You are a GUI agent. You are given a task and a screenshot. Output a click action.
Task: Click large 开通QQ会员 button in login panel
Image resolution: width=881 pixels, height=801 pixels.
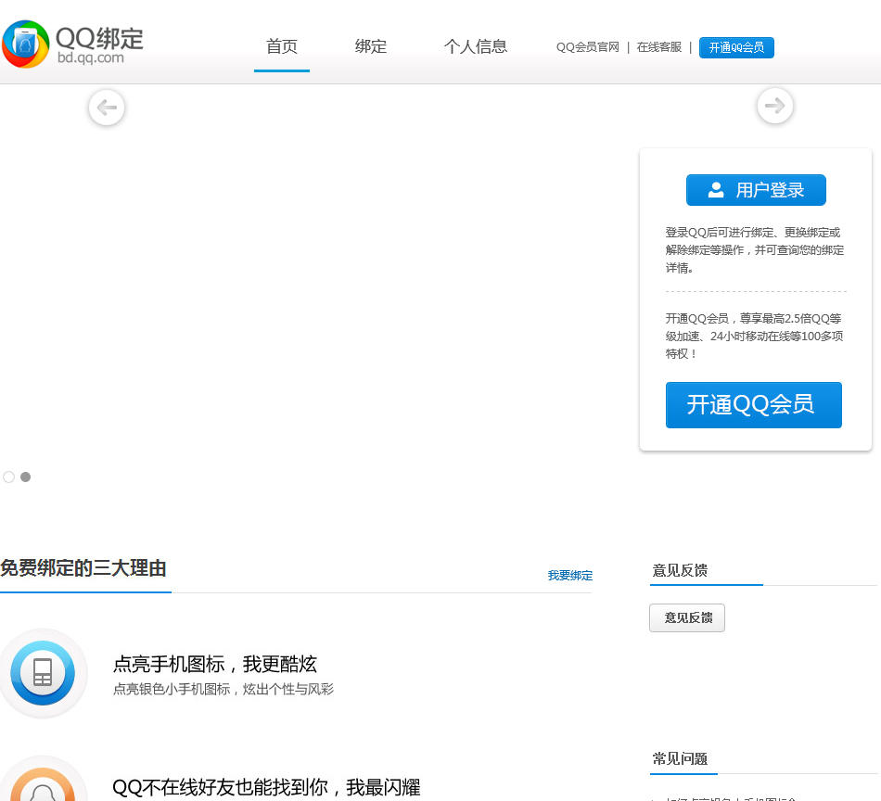point(753,405)
